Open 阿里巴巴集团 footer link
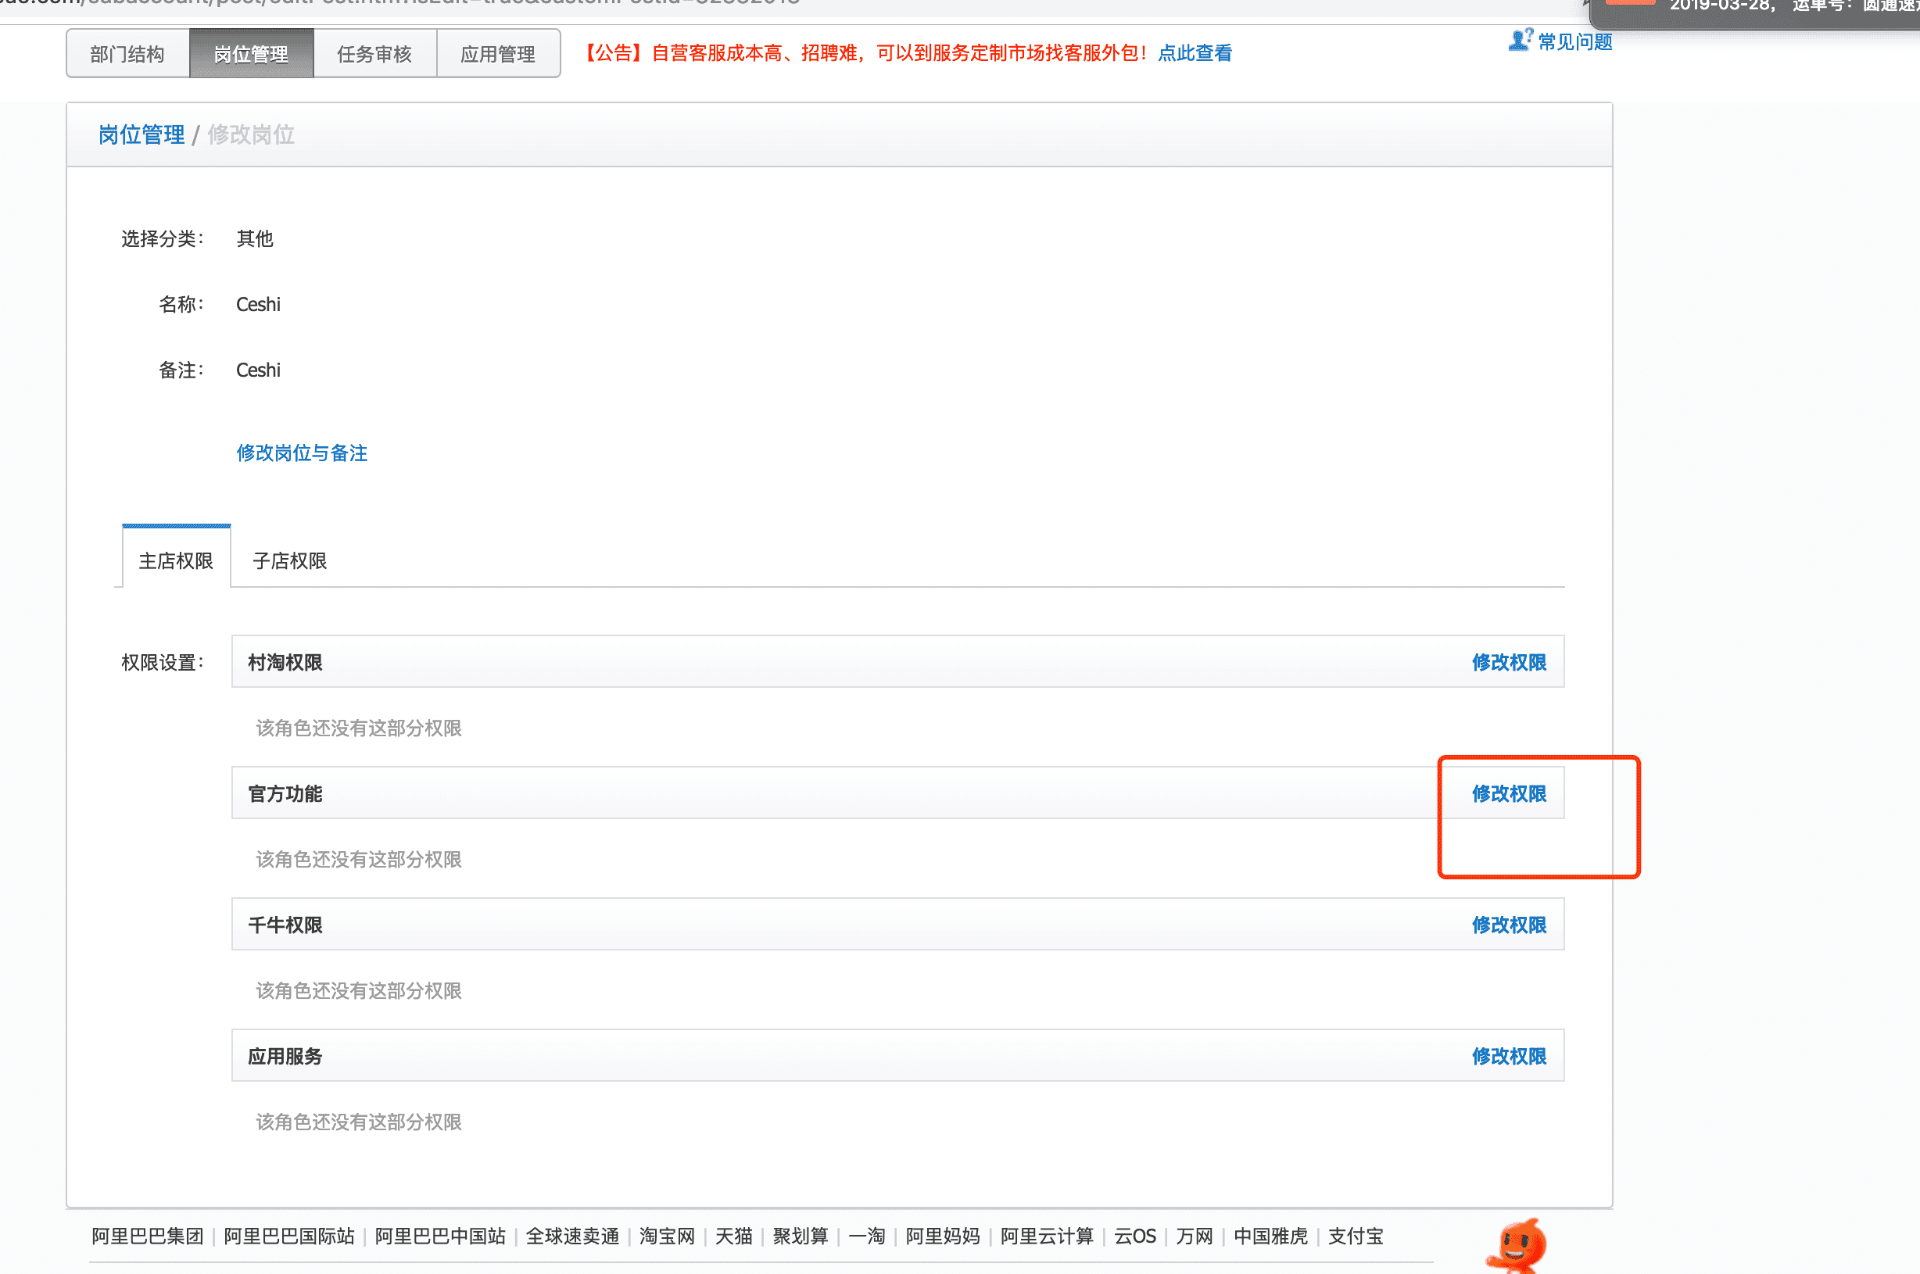The image size is (1920, 1274). pos(147,1236)
